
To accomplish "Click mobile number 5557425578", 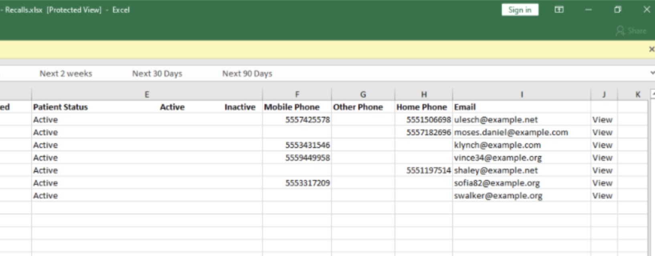I will [x=307, y=120].
